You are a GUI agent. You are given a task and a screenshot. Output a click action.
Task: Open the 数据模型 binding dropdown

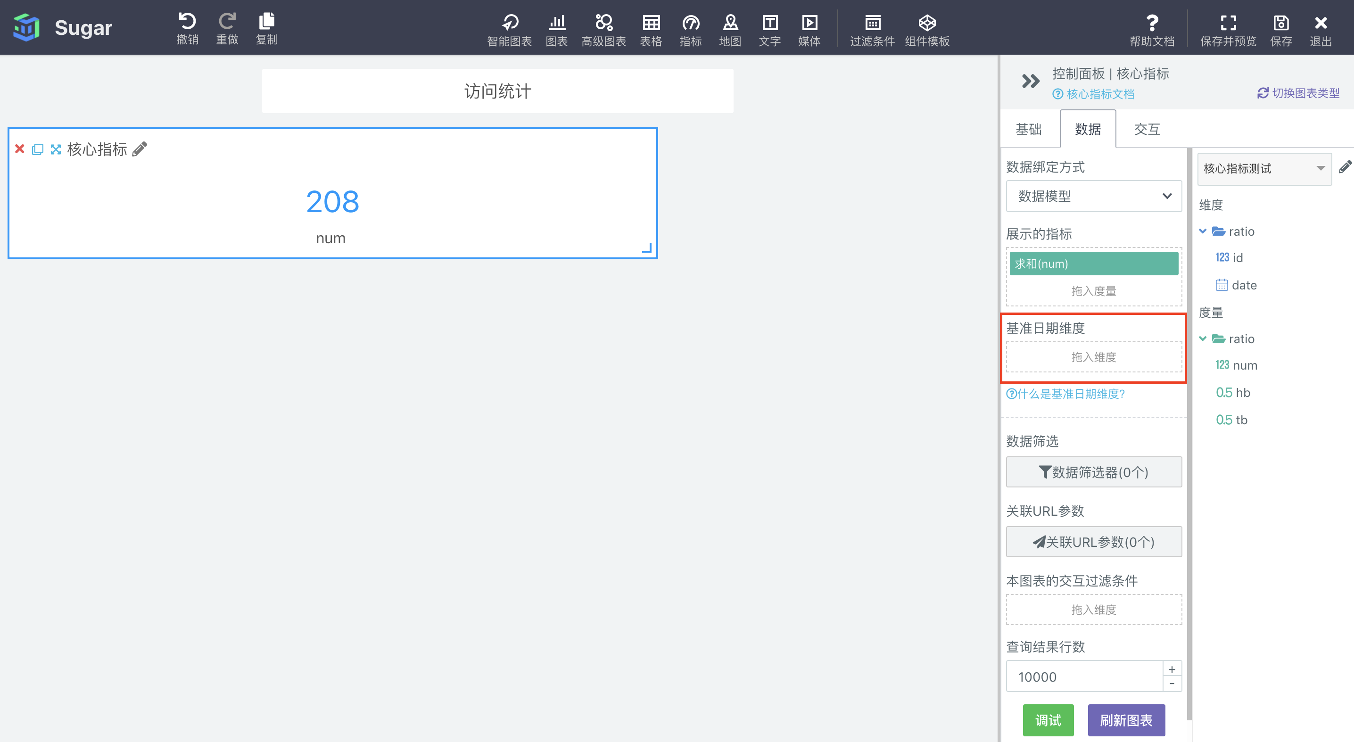(1094, 196)
